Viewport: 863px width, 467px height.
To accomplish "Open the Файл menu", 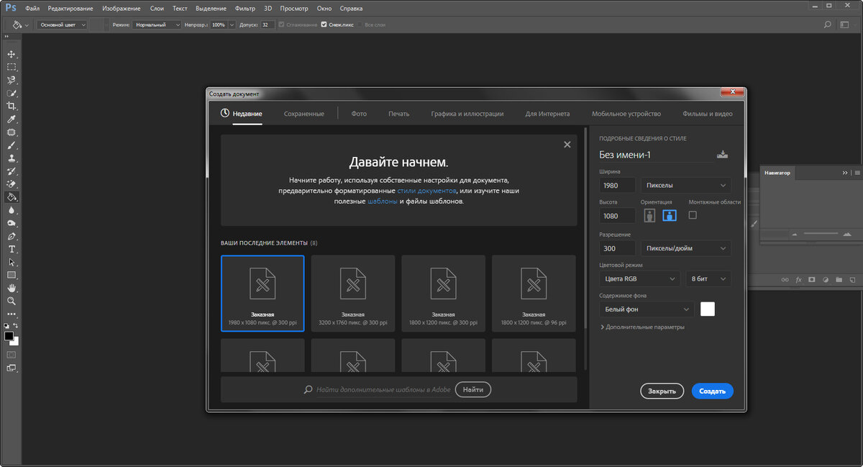I will pos(32,8).
